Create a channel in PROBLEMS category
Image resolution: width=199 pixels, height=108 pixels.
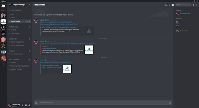tap(29, 51)
